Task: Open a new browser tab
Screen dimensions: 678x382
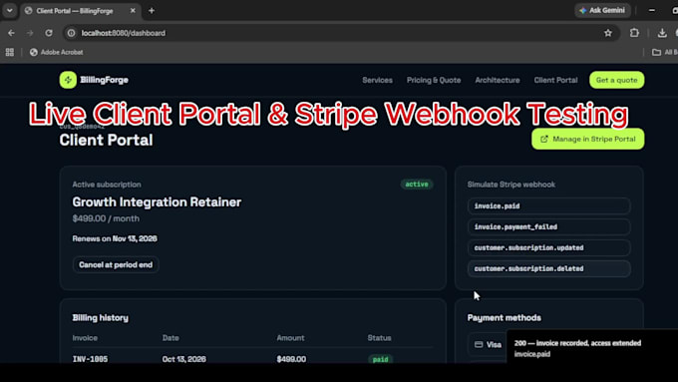Action: 152,10
